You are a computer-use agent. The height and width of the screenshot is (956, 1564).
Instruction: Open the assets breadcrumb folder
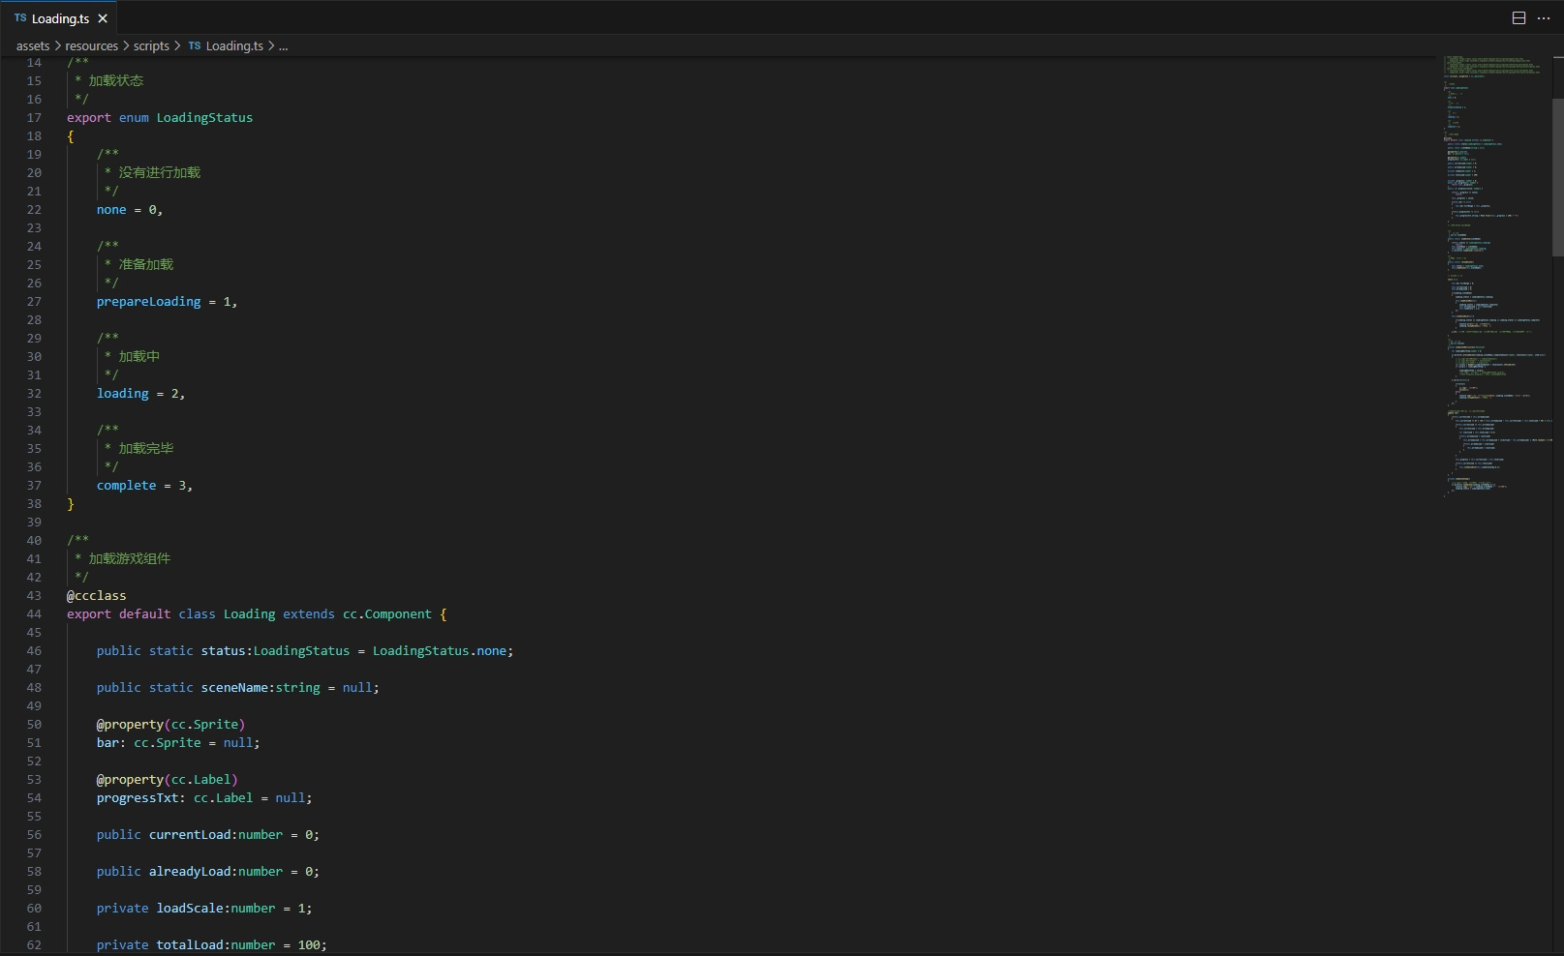point(33,45)
